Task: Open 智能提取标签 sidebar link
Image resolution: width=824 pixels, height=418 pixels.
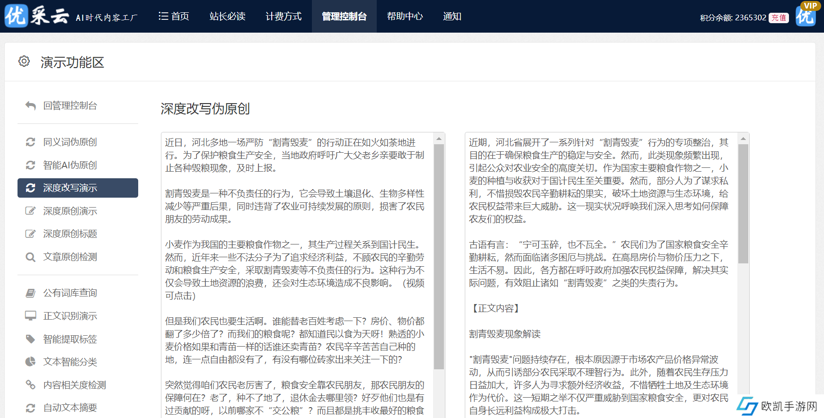Action: coord(70,339)
